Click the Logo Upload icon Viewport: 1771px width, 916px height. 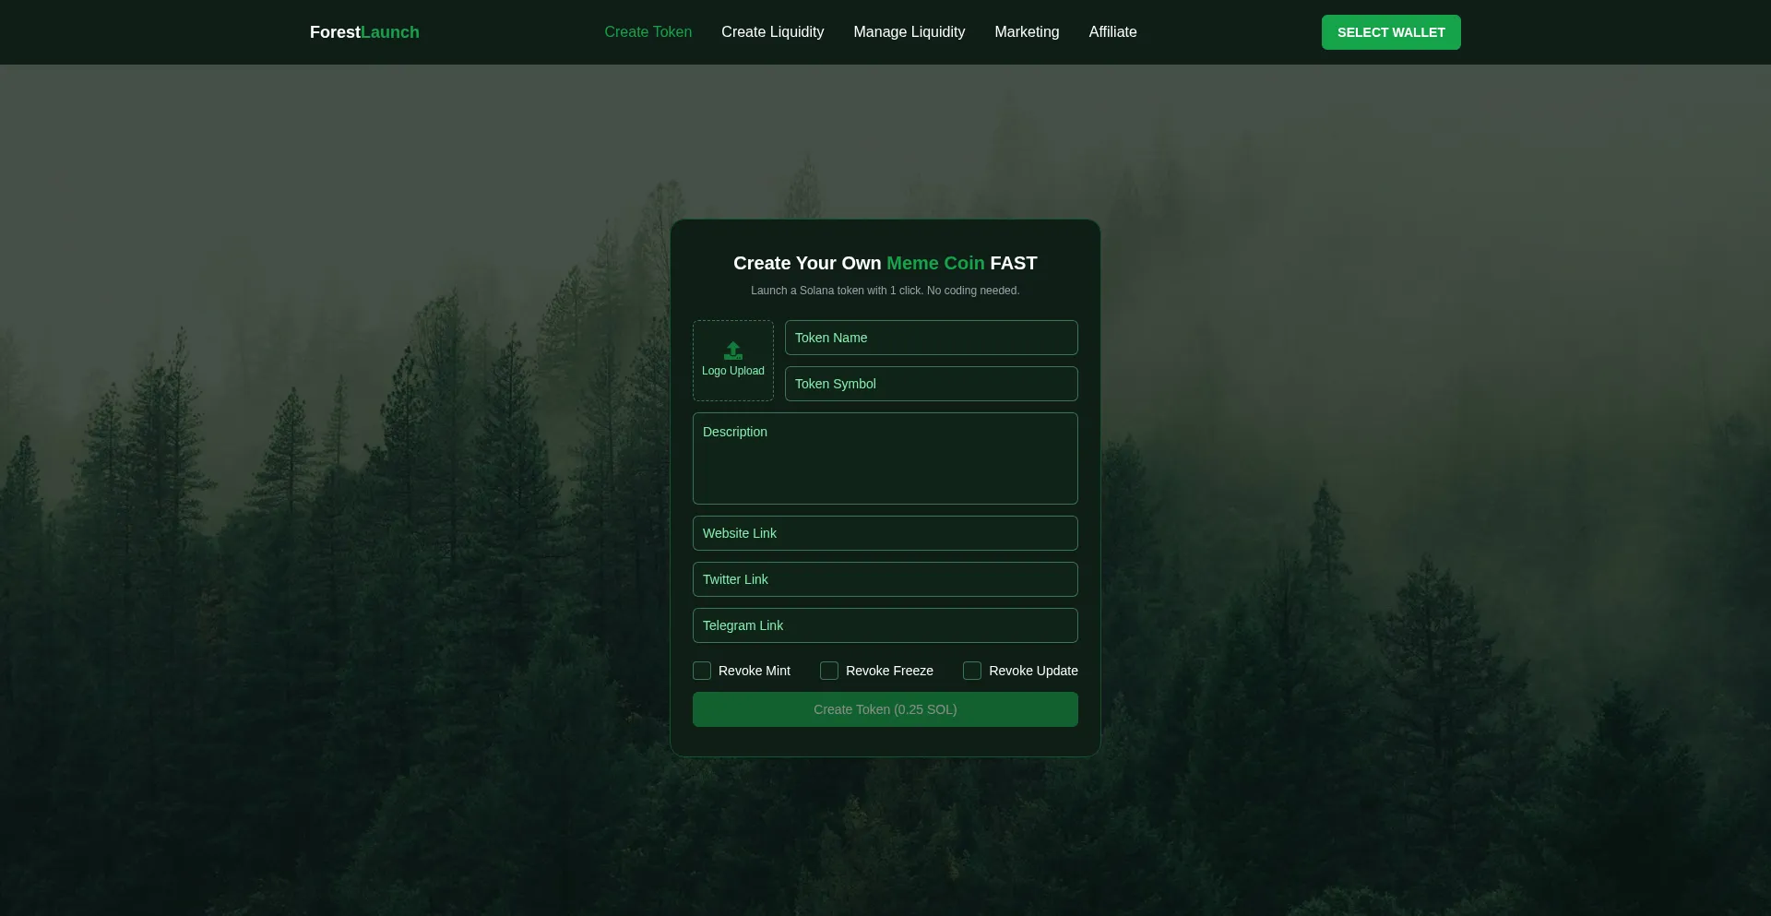pyautogui.click(x=732, y=351)
